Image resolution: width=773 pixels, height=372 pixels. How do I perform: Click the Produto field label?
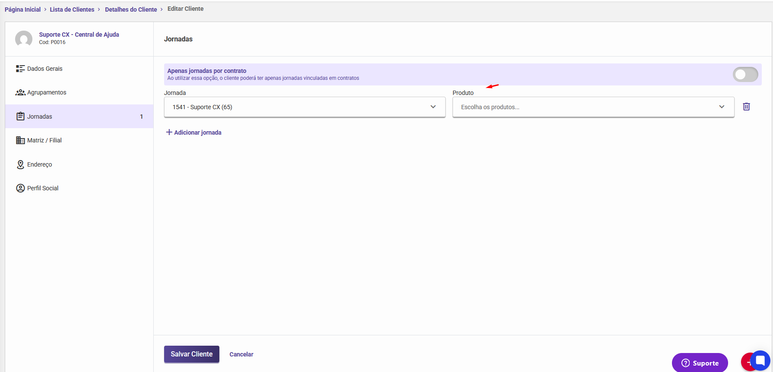click(463, 93)
